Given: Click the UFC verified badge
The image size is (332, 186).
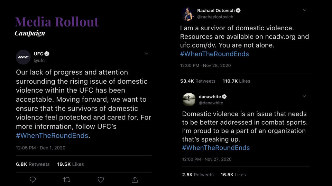Looking at the screenshot, I should 47,54.
